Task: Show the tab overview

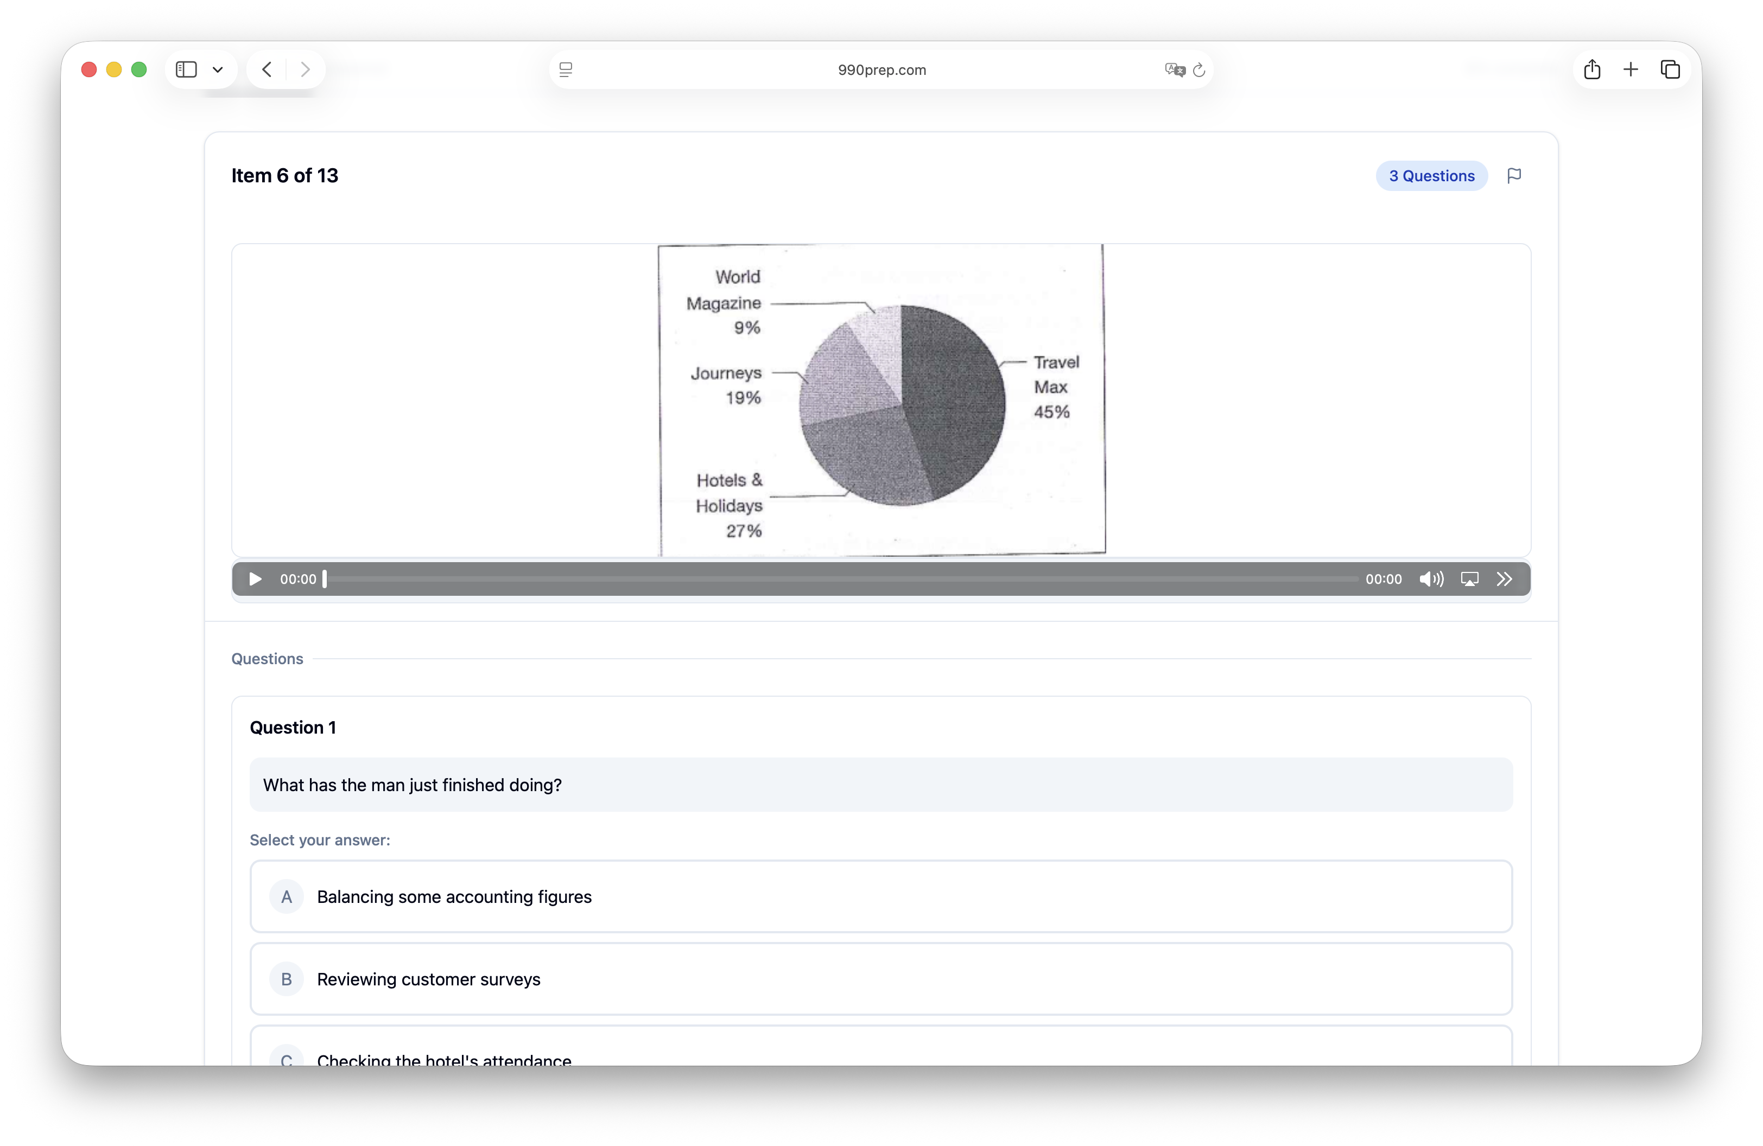Action: pyautogui.click(x=1670, y=69)
